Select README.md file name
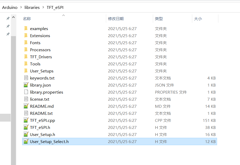The height and width of the screenshot is (165, 240). (x=42, y=106)
